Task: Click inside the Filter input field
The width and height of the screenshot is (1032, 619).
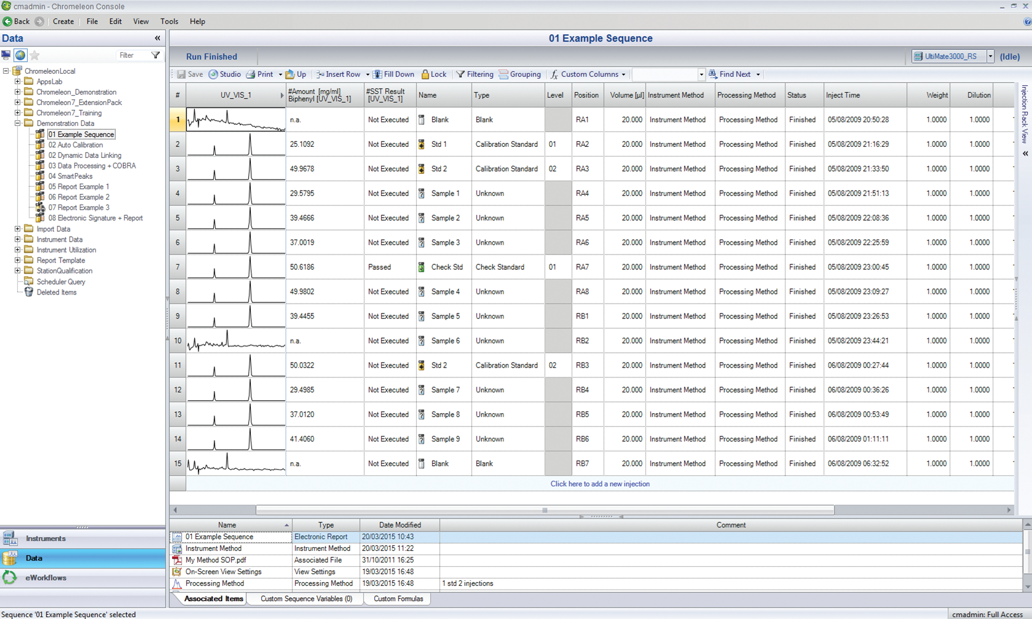Action: click(129, 55)
